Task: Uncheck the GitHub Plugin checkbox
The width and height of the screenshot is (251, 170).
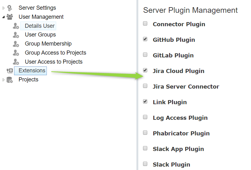Action: click(x=145, y=39)
